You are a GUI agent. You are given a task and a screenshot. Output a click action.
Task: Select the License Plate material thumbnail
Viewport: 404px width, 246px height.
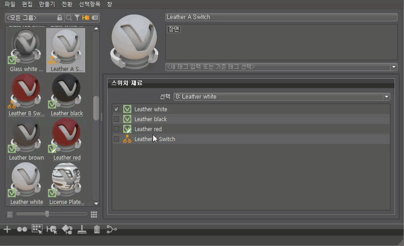pyautogui.click(x=67, y=184)
